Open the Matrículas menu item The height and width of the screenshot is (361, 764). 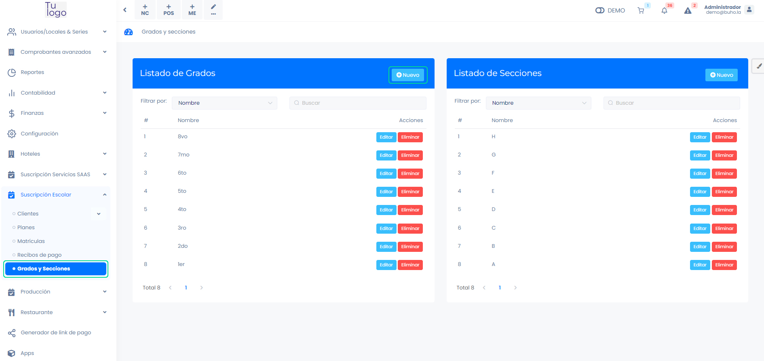click(x=31, y=241)
